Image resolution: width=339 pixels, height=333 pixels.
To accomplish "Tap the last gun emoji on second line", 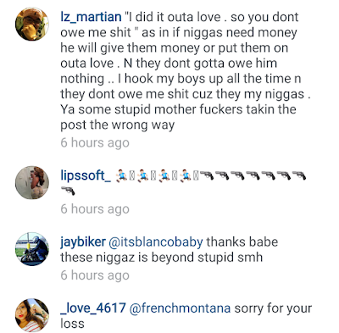I will click(x=68, y=191).
